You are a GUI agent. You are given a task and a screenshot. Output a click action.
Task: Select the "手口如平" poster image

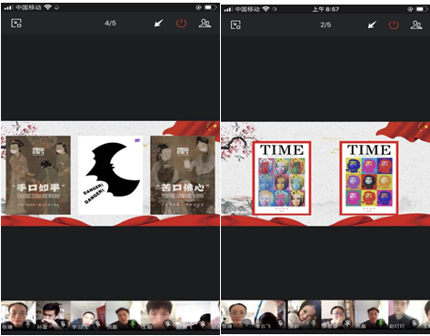[x=38, y=175]
